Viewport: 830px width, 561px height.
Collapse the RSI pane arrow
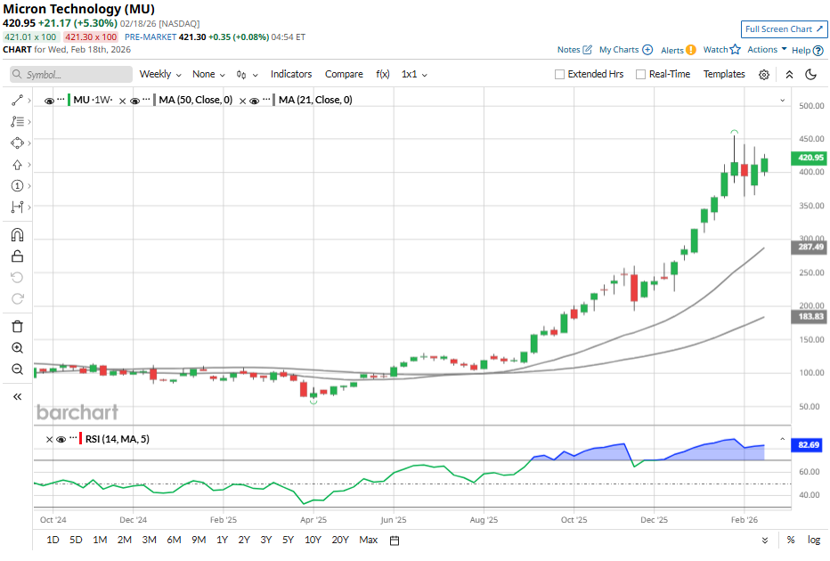(x=783, y=439)
